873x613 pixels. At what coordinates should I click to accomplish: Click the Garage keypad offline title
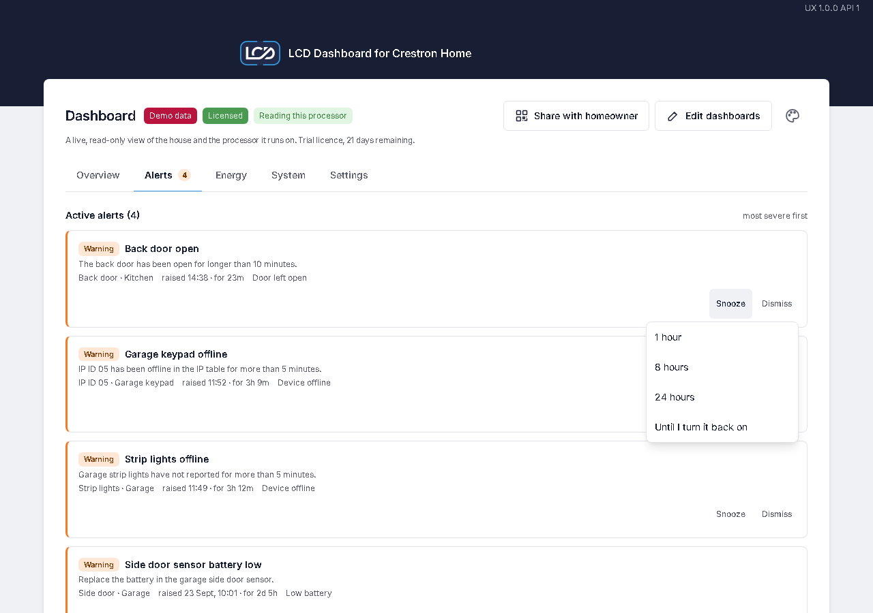(176, 354)
